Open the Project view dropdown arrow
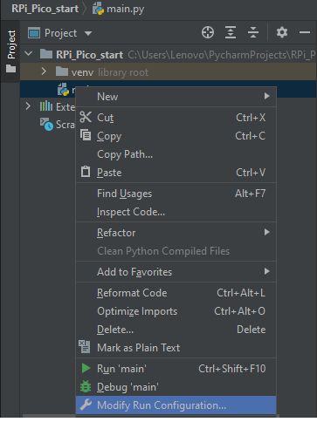This screenshot has height=422, width=317. [x=88, y=33]
